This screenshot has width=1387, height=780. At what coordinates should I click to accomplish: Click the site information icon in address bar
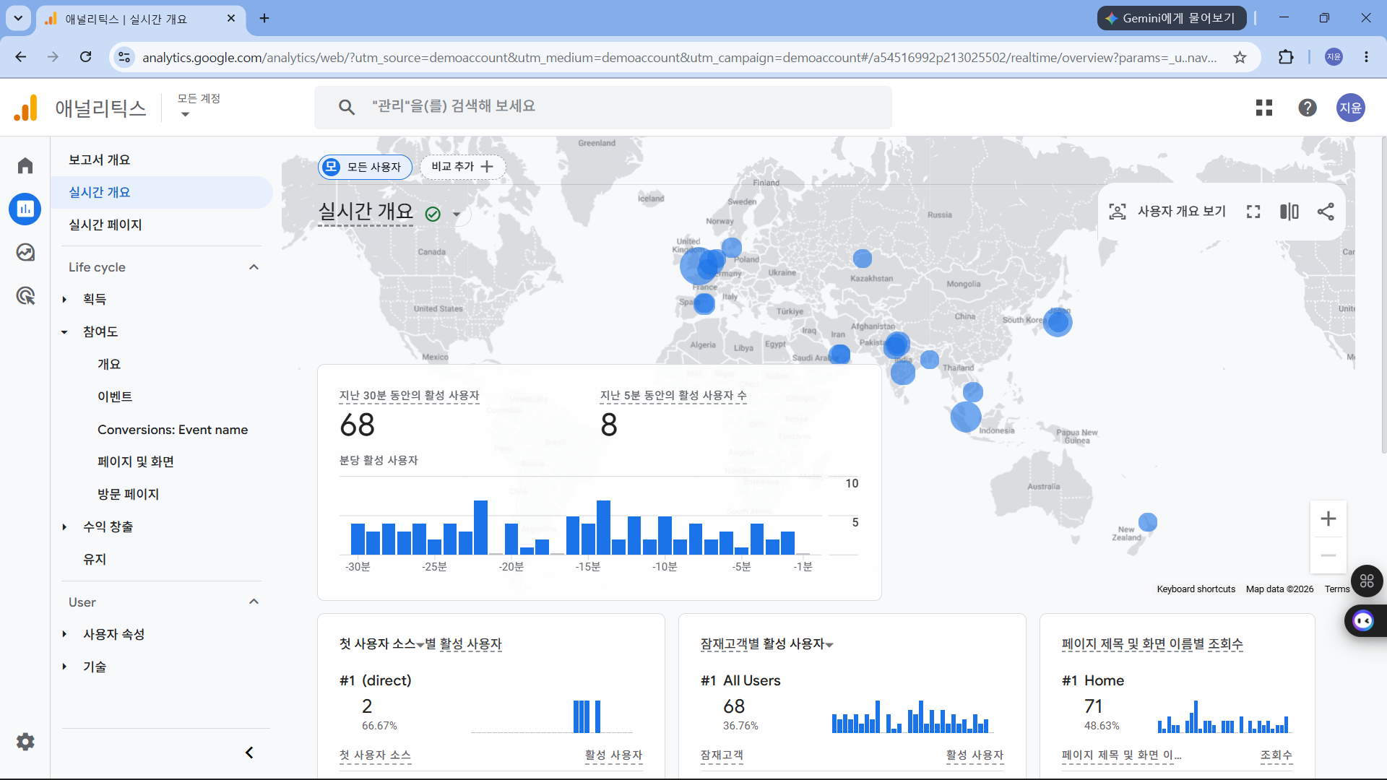tap(124, 57)
